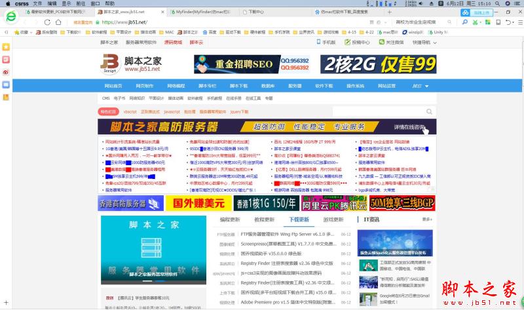Click the blue chat icon in the left sidebar

tap(6, 85)
